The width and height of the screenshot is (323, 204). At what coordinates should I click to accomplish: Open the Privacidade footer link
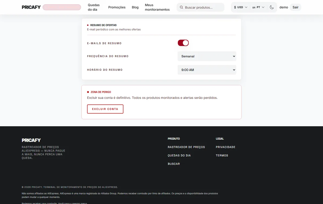tap(226, 147)
